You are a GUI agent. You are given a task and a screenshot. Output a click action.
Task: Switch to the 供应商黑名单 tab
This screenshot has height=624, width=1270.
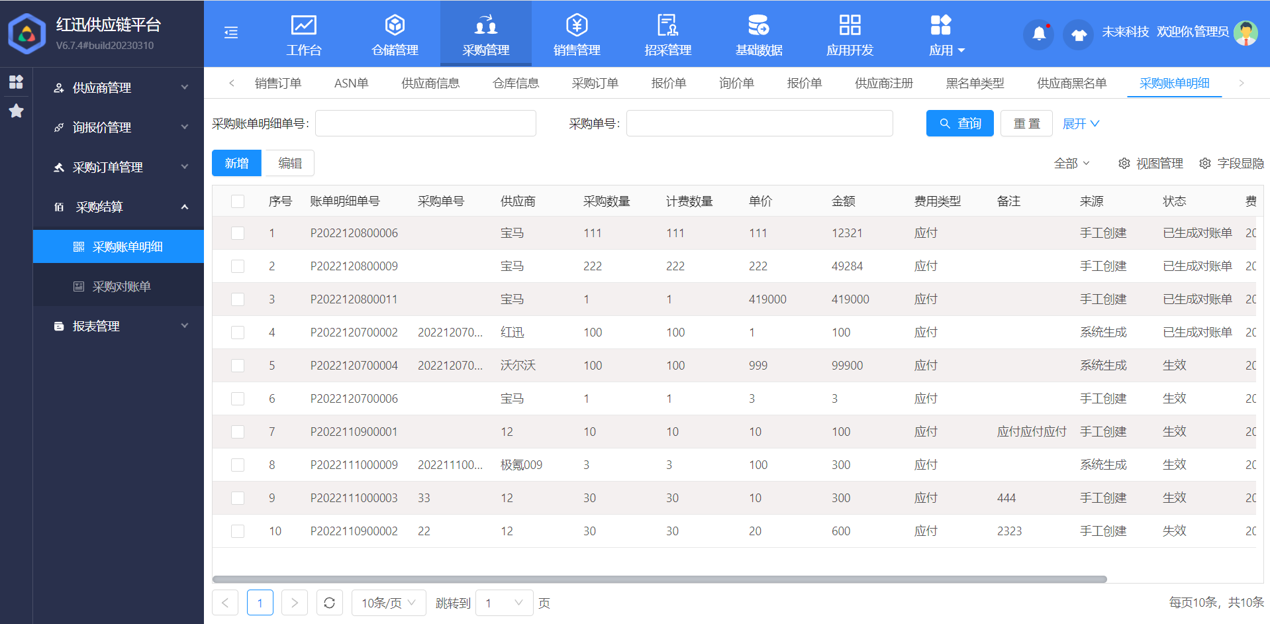coord(1072,83)
